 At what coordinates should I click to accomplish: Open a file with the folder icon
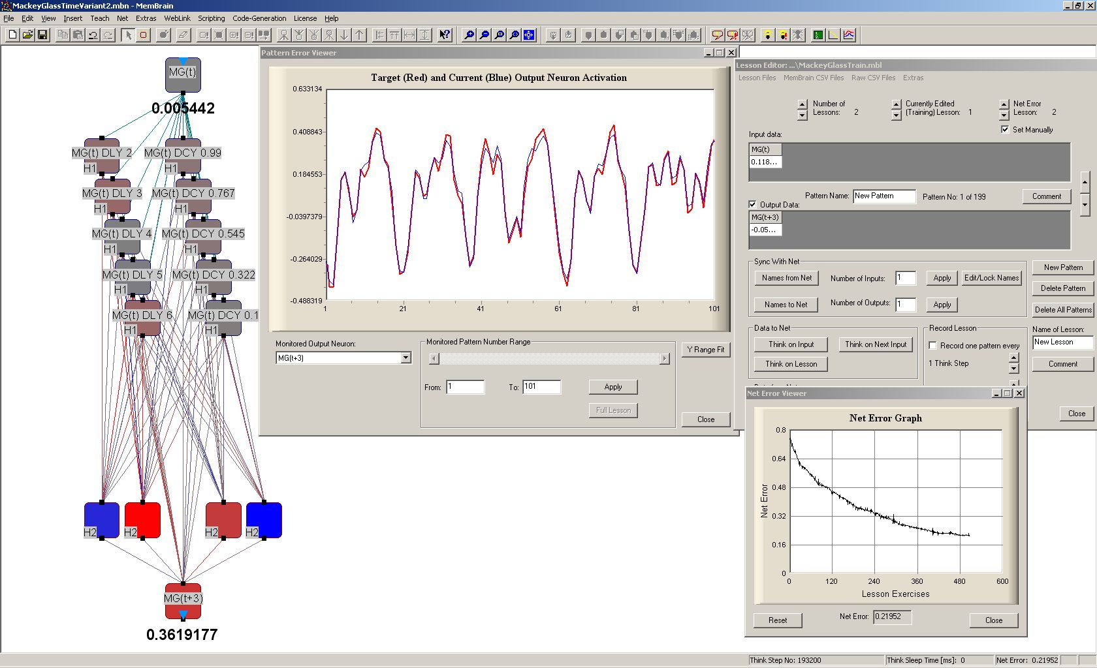pyautogui.click(x=27, y=35)
